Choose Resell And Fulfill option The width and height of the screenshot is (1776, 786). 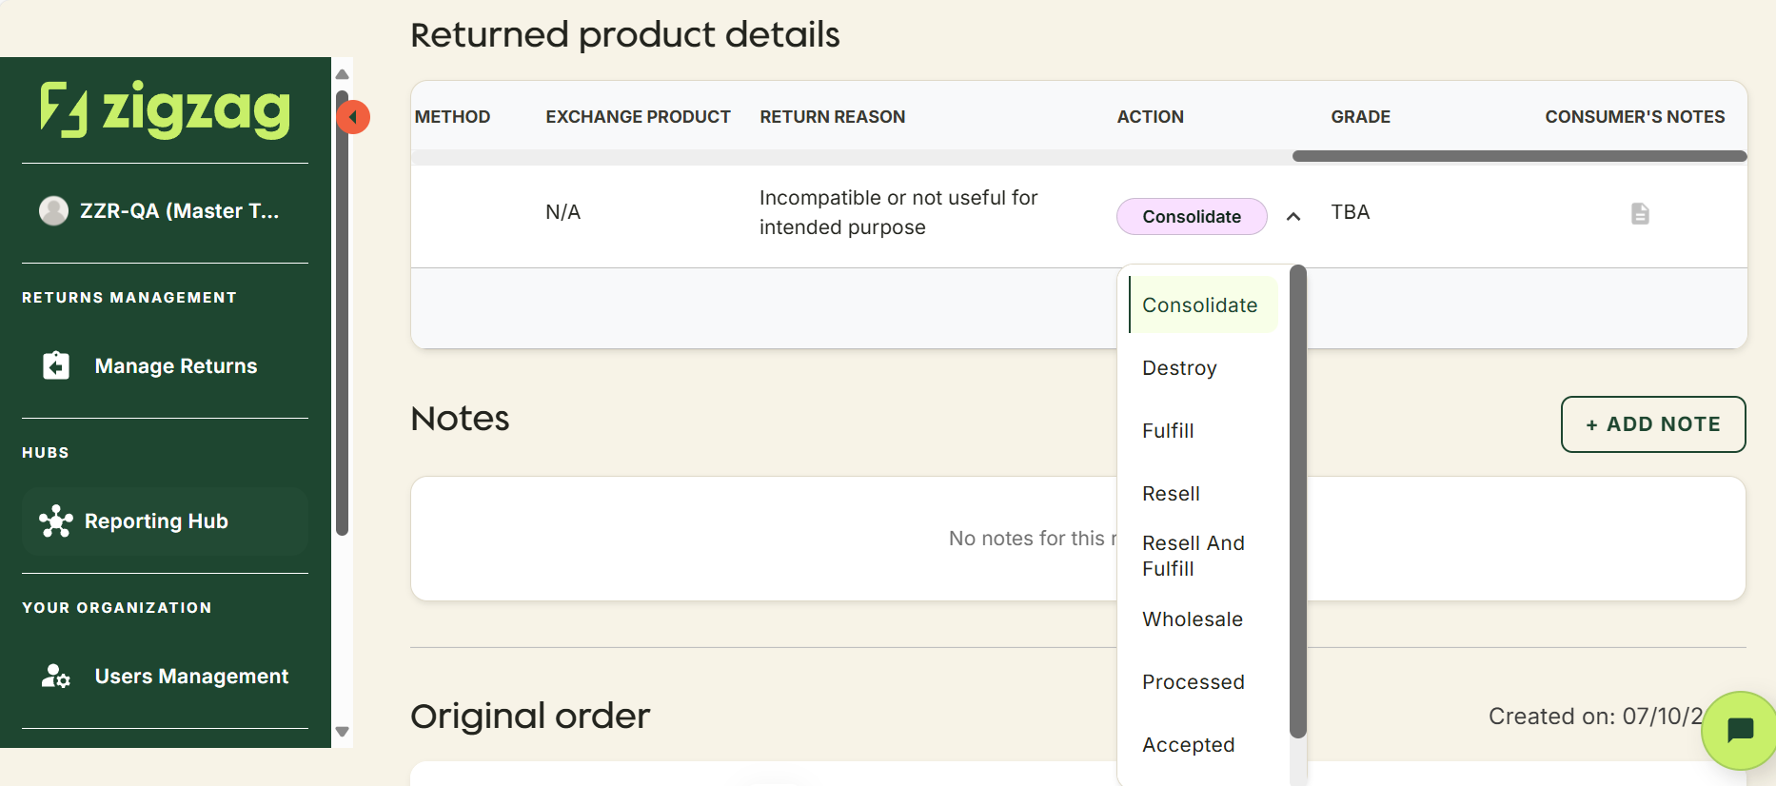coord(1193,555)
